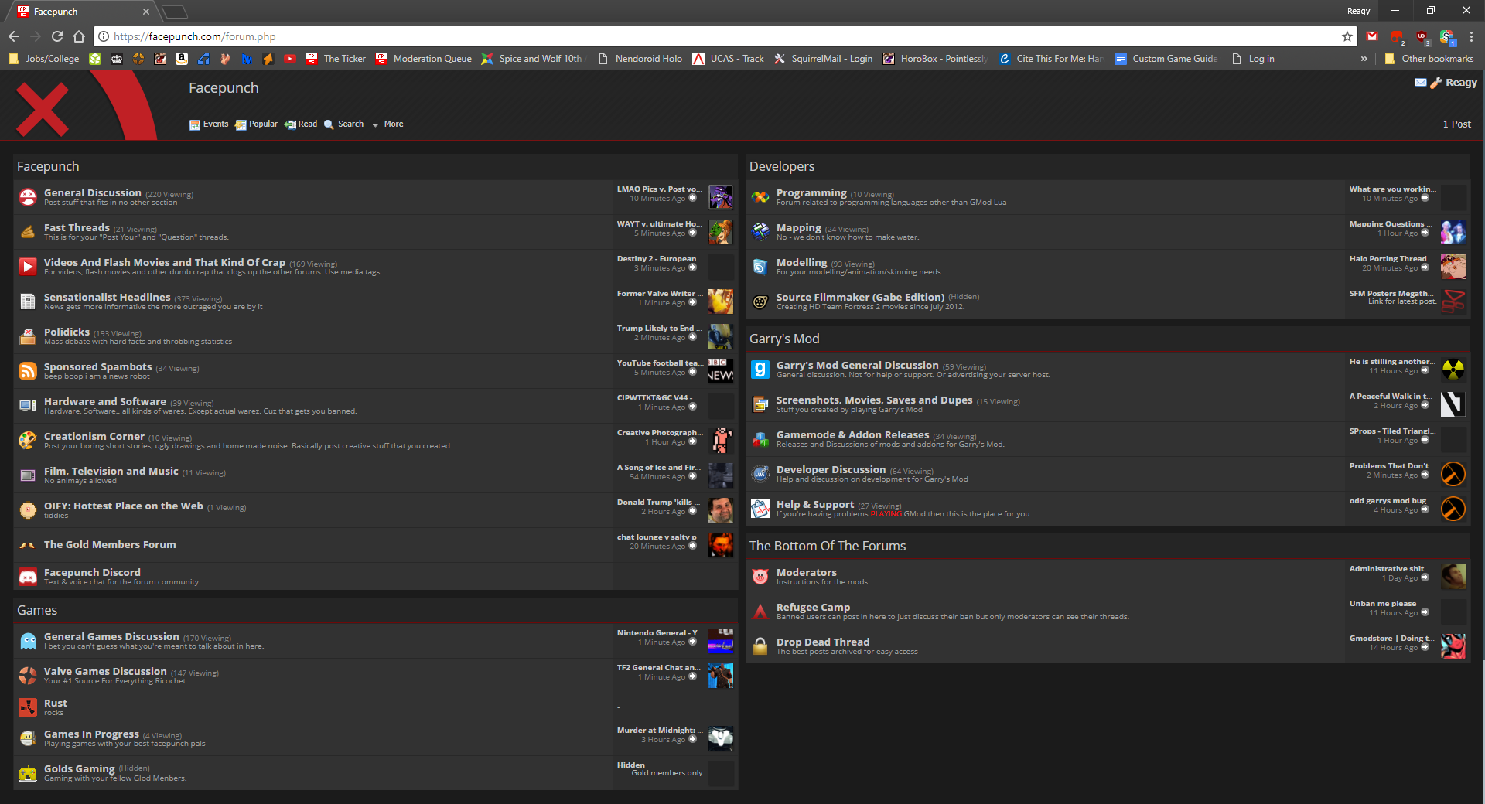The width and height of the screenshot is (1485, 804).
Task: Open The Gold Members Forum link
Action: (x=110, y=544)
